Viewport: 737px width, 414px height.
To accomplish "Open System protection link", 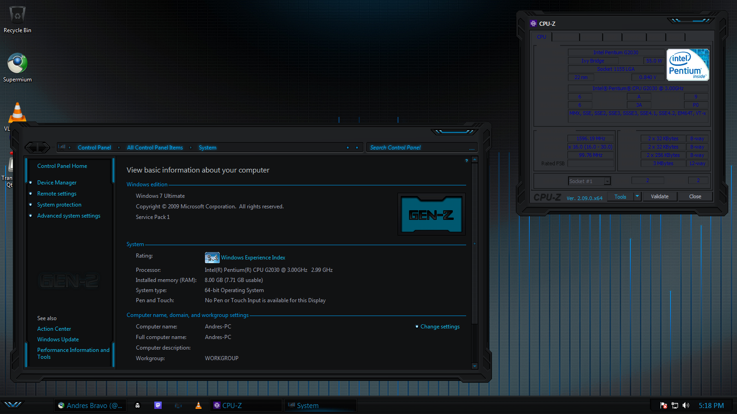I will [x=59, y=205].
